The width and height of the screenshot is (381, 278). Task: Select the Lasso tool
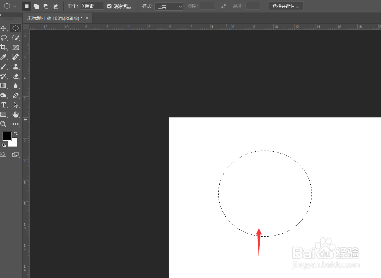[x=3, y=38]
